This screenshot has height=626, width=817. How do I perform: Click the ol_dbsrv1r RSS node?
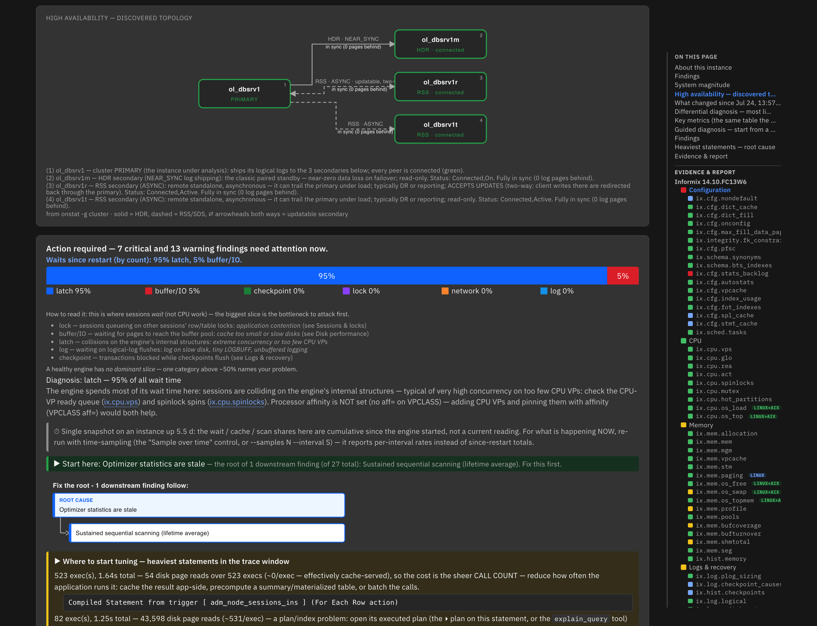(440, 87)
